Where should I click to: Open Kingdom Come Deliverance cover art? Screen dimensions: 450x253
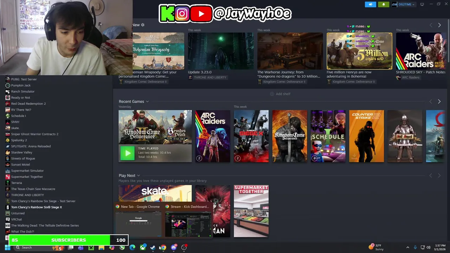(290, 136)
